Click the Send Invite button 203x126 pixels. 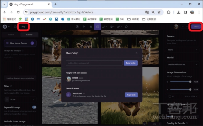coord(131,63)
